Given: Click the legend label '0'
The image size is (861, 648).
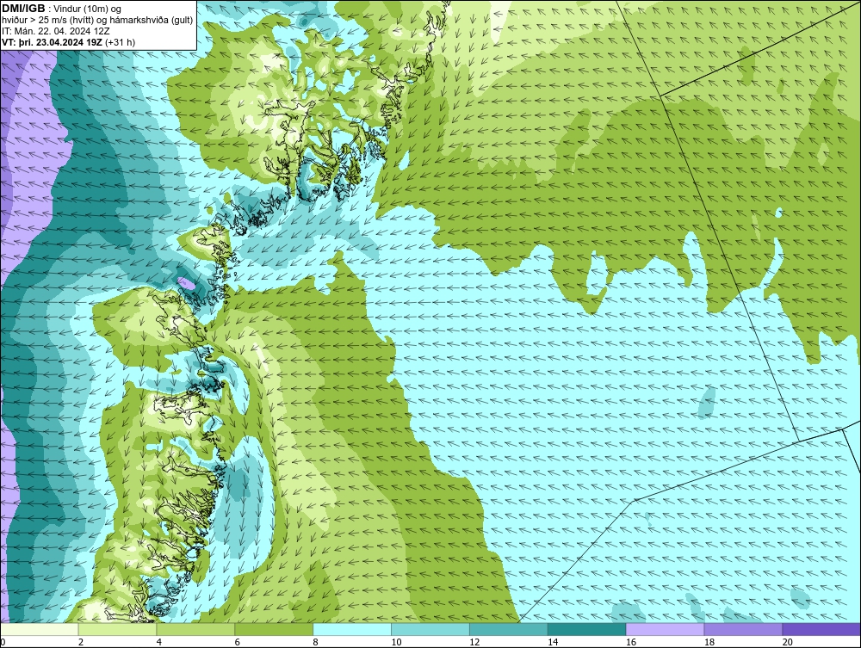Looking at the screenshot, I should (x=3, y=642).
